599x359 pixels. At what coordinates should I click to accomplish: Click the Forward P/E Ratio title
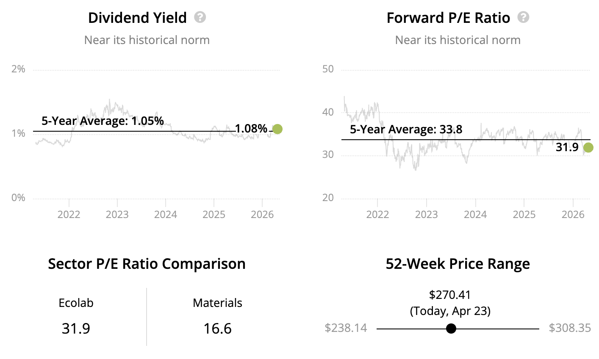pos(448,18)
